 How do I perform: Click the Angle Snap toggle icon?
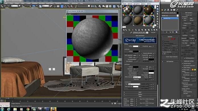pyautogui.click(x=65, y=6)
